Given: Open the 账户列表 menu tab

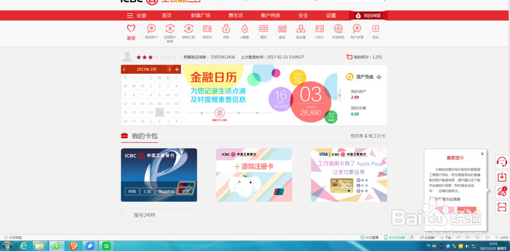Looking at the screenshot, I should 271,16.
